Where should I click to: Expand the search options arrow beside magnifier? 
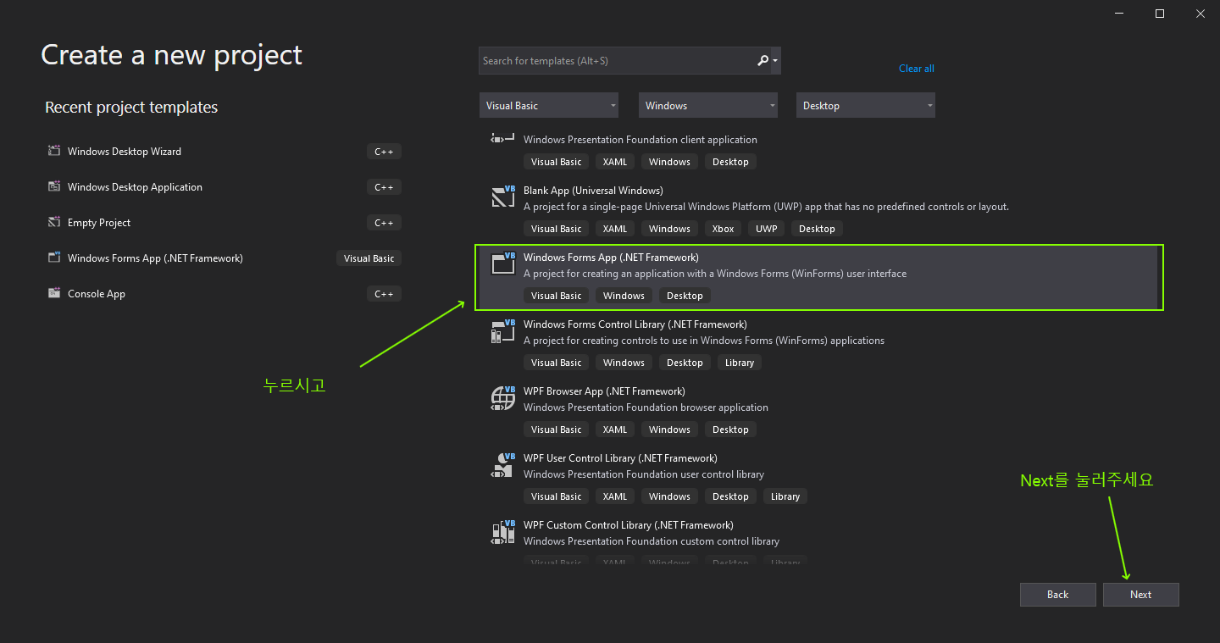click(x=775, y=61)
